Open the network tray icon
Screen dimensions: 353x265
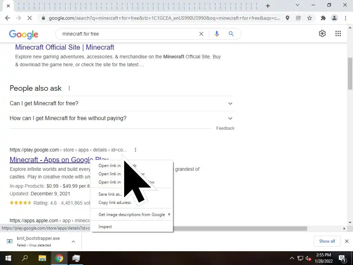[300, 258]
